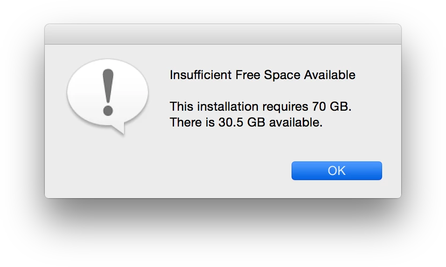
Task: Click the "This installation requires 70 GB." line
Action: click(260, 107)
